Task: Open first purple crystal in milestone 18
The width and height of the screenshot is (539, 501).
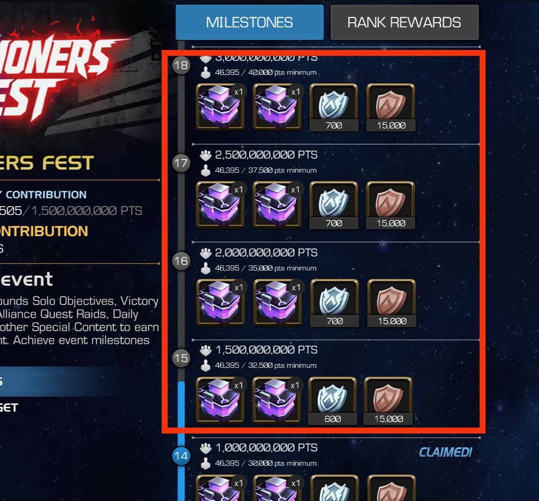Action: pos(220,107)
